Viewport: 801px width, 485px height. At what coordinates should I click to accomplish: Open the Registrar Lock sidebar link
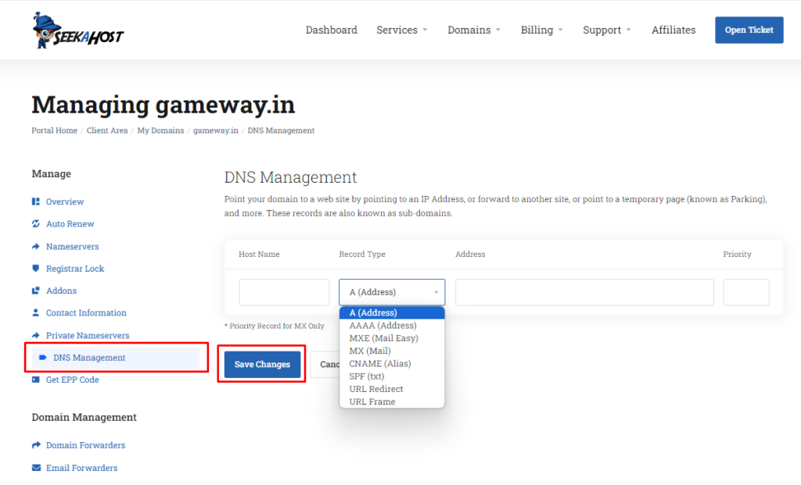coord(75,268)
